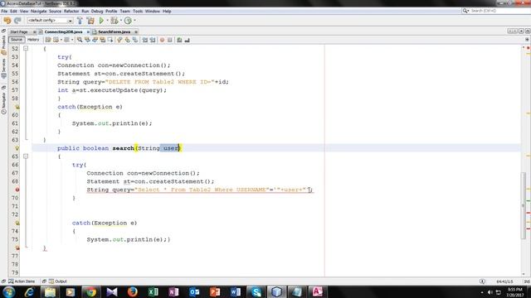Open the Forward navigation dropdown arrow
The width and height of the screenshot is (531, 298).
(72, 40)
